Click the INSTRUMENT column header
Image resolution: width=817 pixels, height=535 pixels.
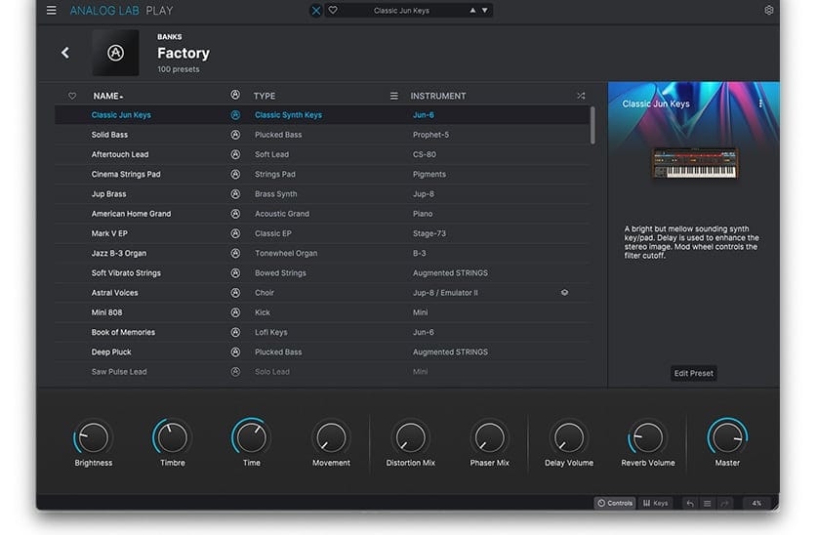[438, 96]
